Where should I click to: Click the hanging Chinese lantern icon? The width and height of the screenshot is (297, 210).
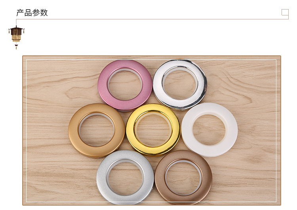point(16,37)
